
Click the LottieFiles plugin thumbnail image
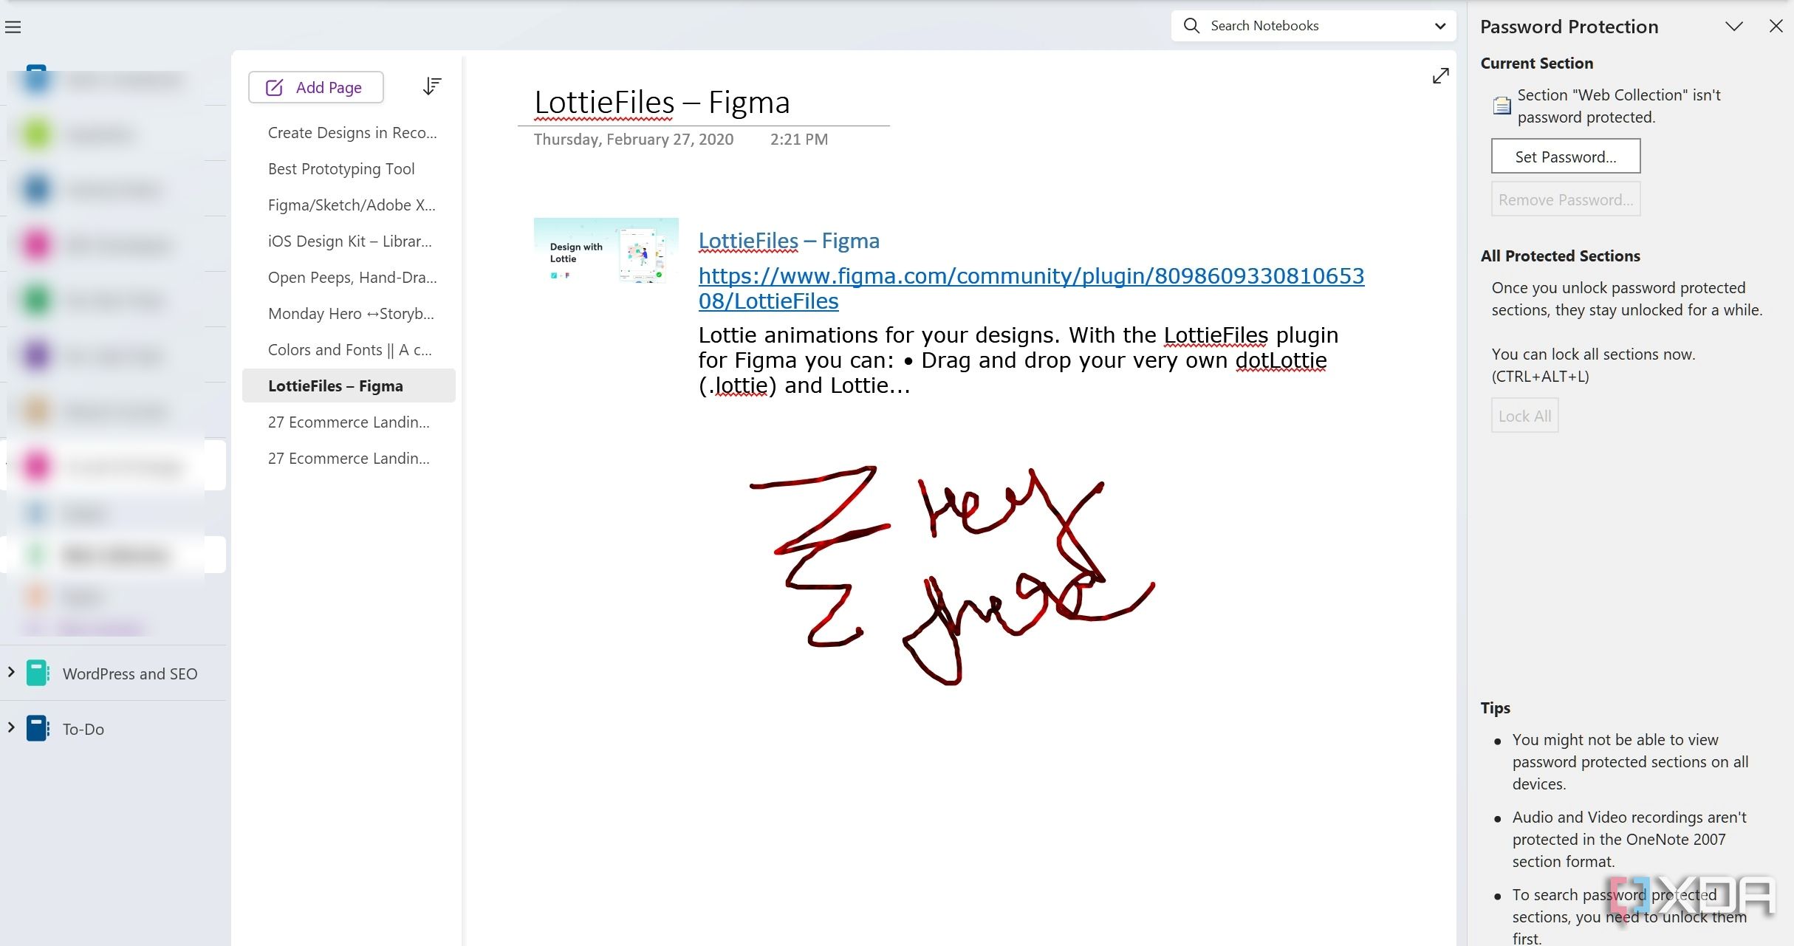click(606, 252)
